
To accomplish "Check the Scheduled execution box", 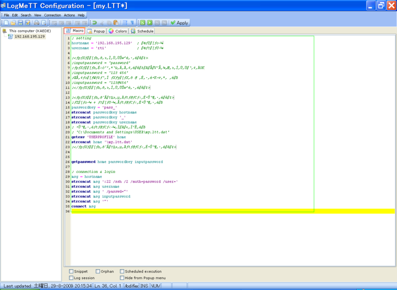I will click(x=123, y=271).
